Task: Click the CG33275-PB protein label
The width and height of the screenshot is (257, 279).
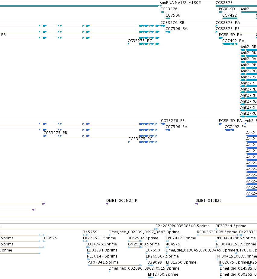Action: tap(55, 133)
